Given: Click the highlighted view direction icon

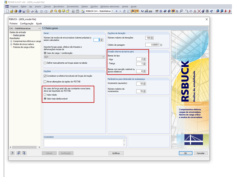Looking at the screenshot, I should click(x=173, y=11).
